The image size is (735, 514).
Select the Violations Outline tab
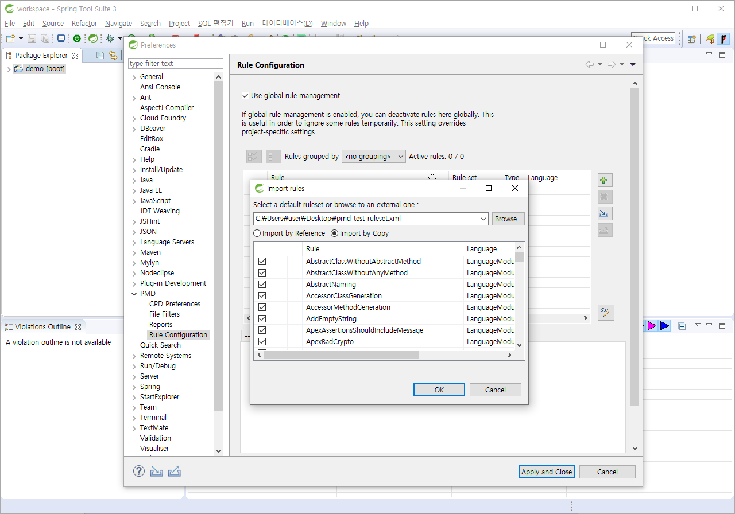tap(43, 327)
